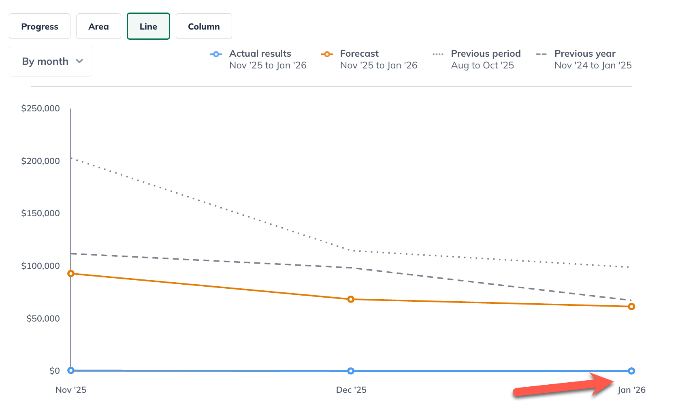Click the By month chevron arrow
The height and width of the screenshot is (409, 695).
(79, 61)
